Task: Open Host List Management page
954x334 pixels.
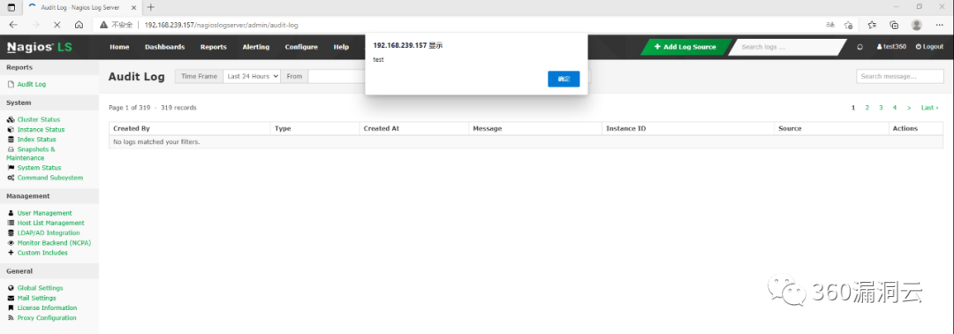Action: [x=51, y=224]
